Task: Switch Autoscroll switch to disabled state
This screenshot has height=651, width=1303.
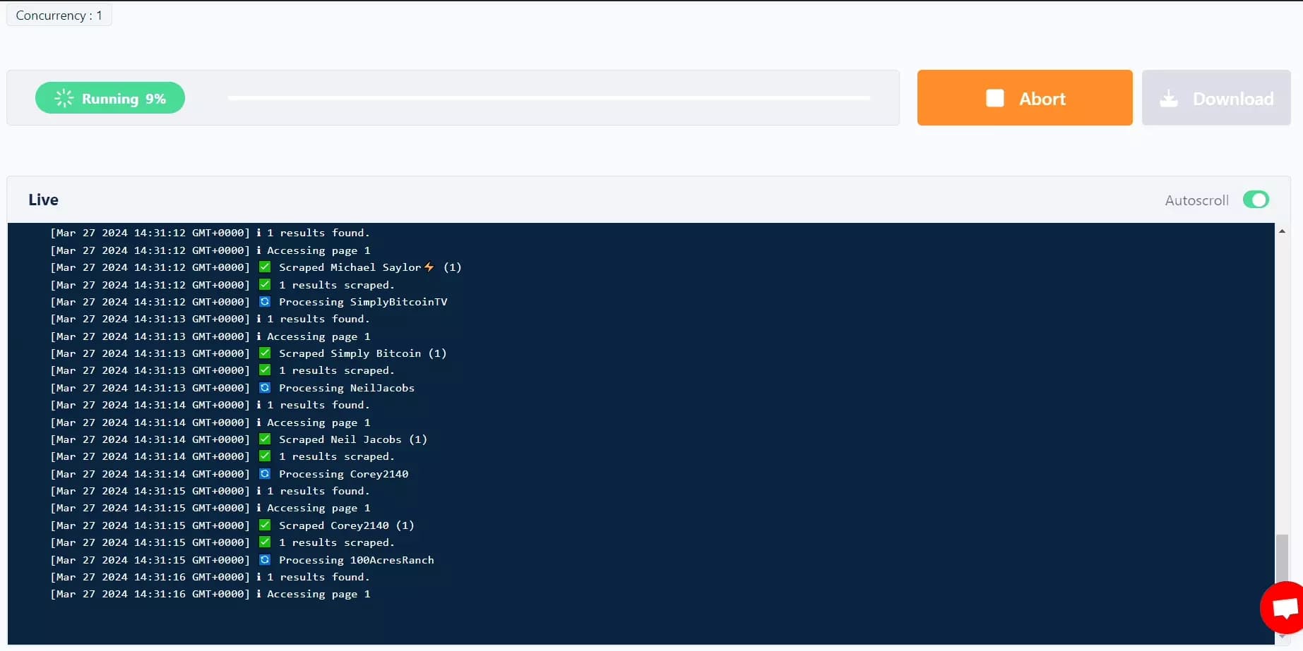Action: pyautogui.click(x=1255, y=200)
